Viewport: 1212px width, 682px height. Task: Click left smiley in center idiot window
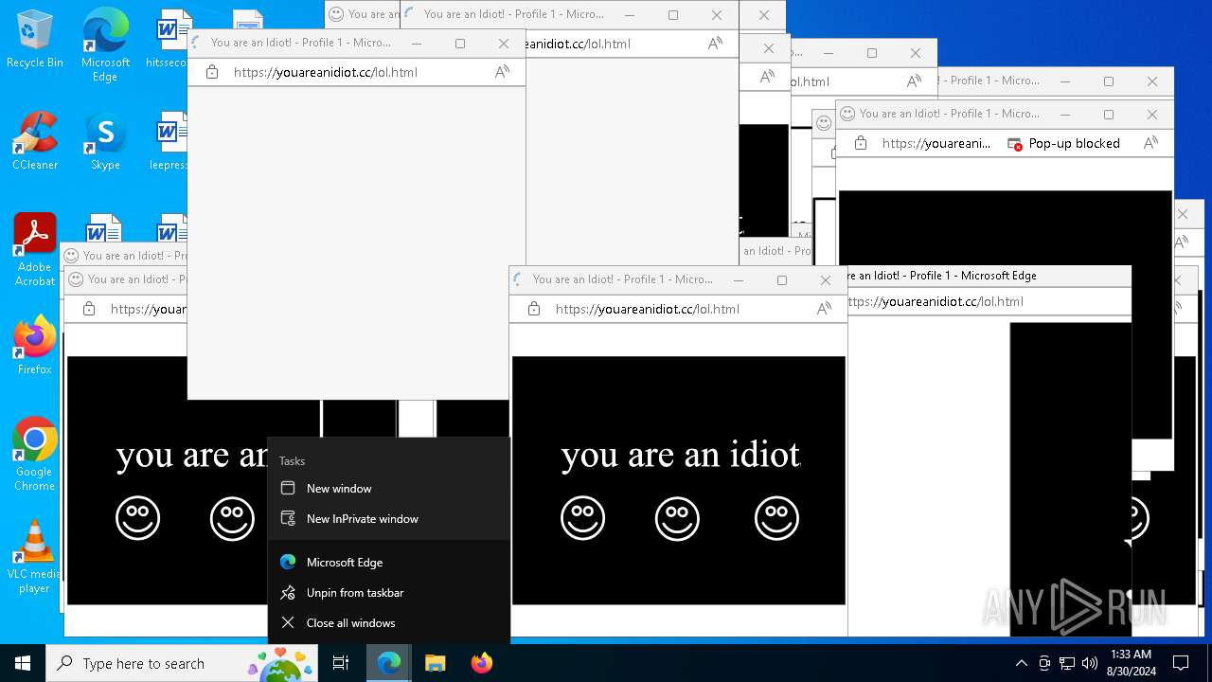click(582, 518)
